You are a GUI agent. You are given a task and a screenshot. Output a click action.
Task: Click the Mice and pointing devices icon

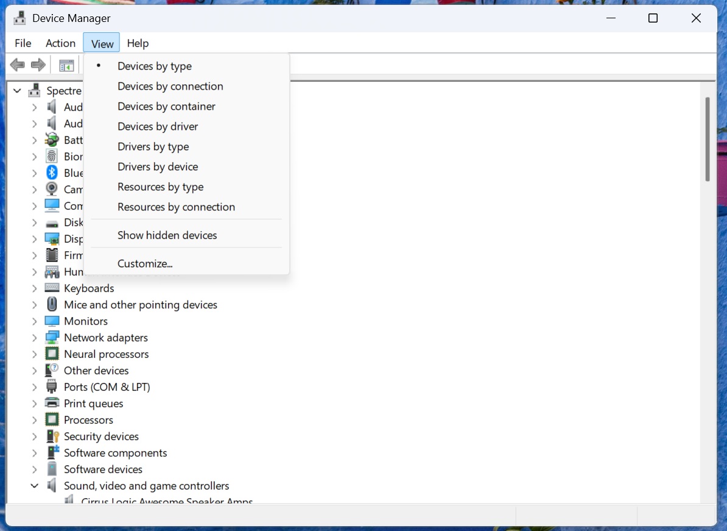52,304
